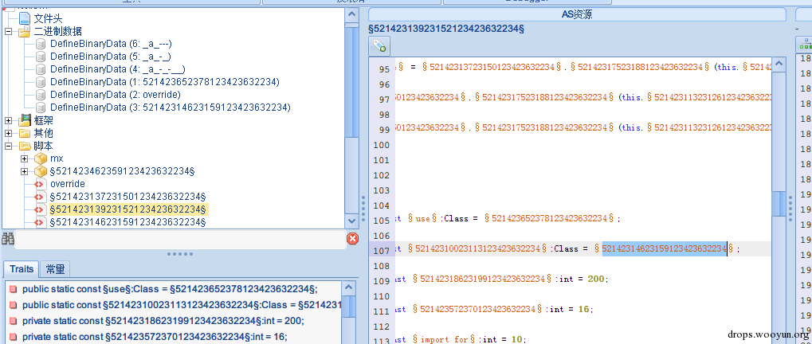Click script icon for §52142314623159...
The height and width of the screenshot is (344, 812).
tap(41, 222)
